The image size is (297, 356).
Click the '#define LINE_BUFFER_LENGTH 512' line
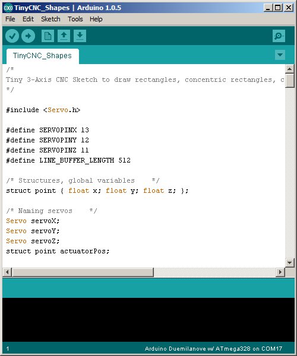click(68, 160)
